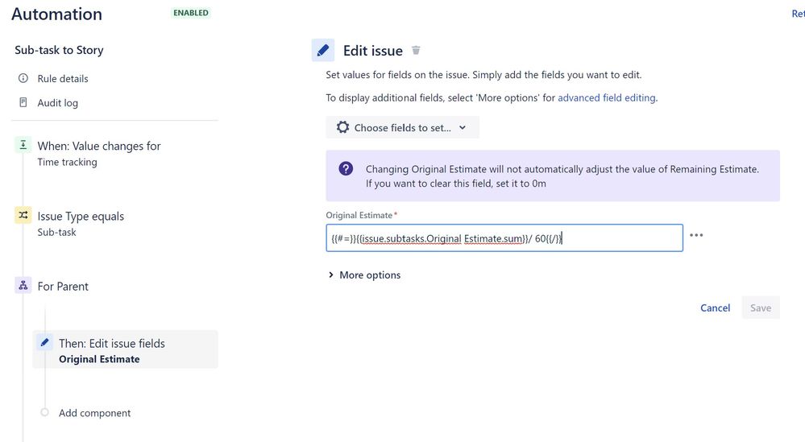Click the Sub-task to Story rule name

(59, 50)
